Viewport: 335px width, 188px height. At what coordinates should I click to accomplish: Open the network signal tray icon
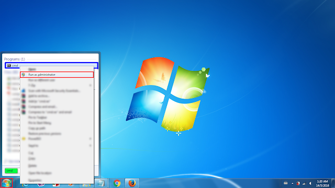pyautogui.click(x=304, y=183)
